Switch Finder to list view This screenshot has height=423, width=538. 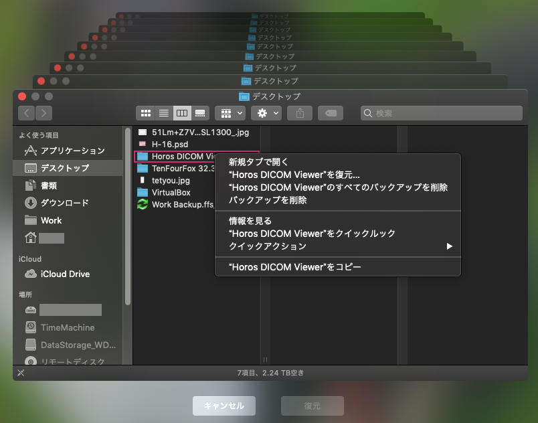pos(164,113)
